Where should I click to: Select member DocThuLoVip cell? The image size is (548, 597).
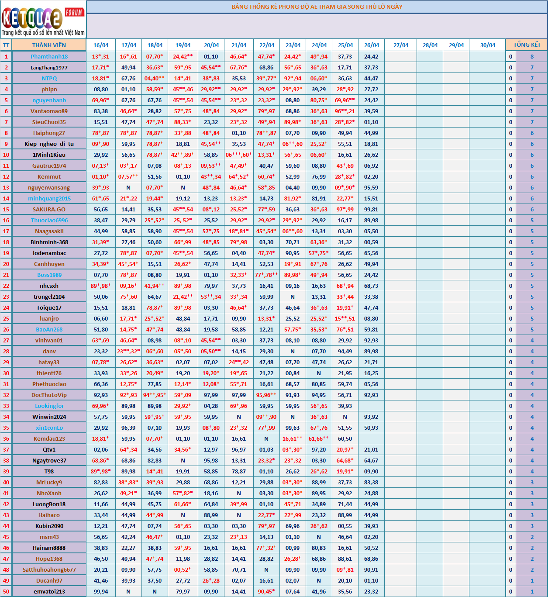(49, 395)
